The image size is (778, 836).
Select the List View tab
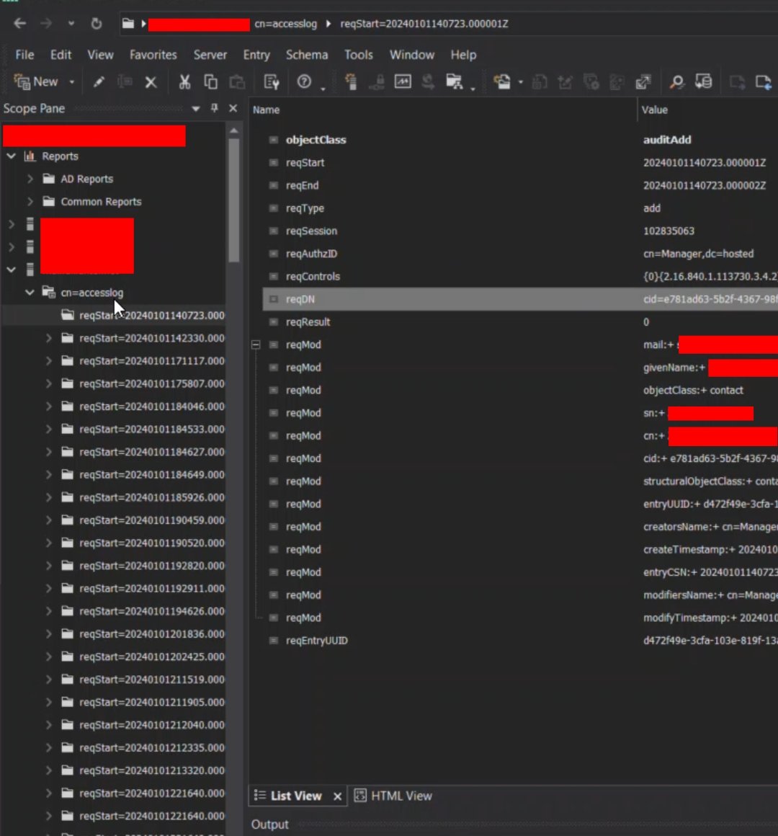(x=296, y=796)
